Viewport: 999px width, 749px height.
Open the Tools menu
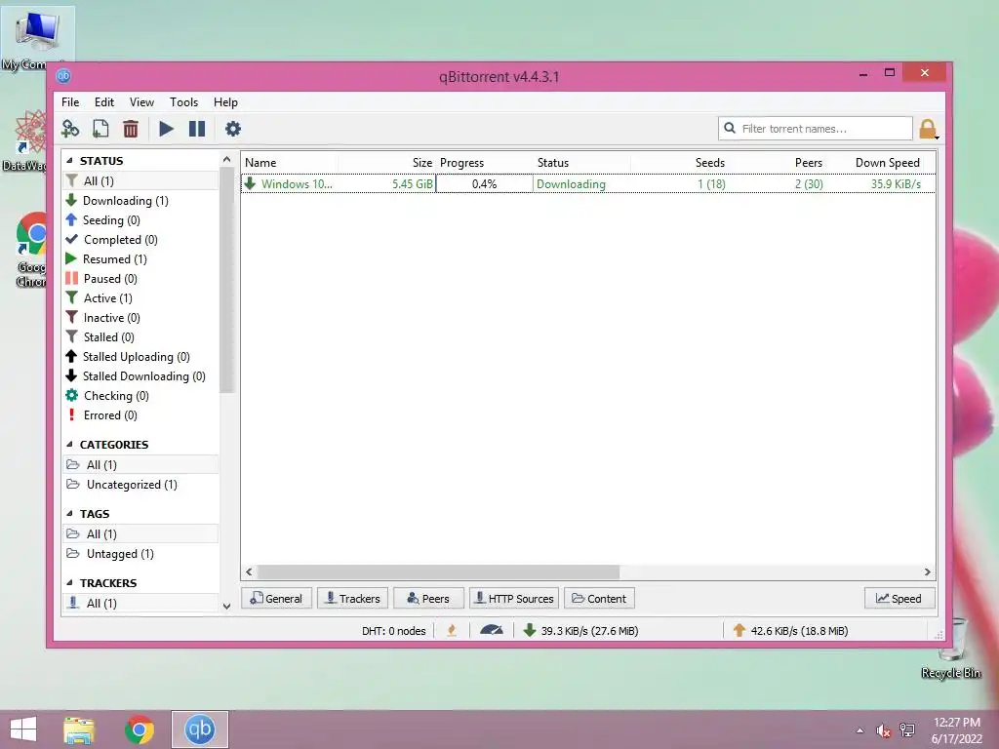(x=183, y=101)
